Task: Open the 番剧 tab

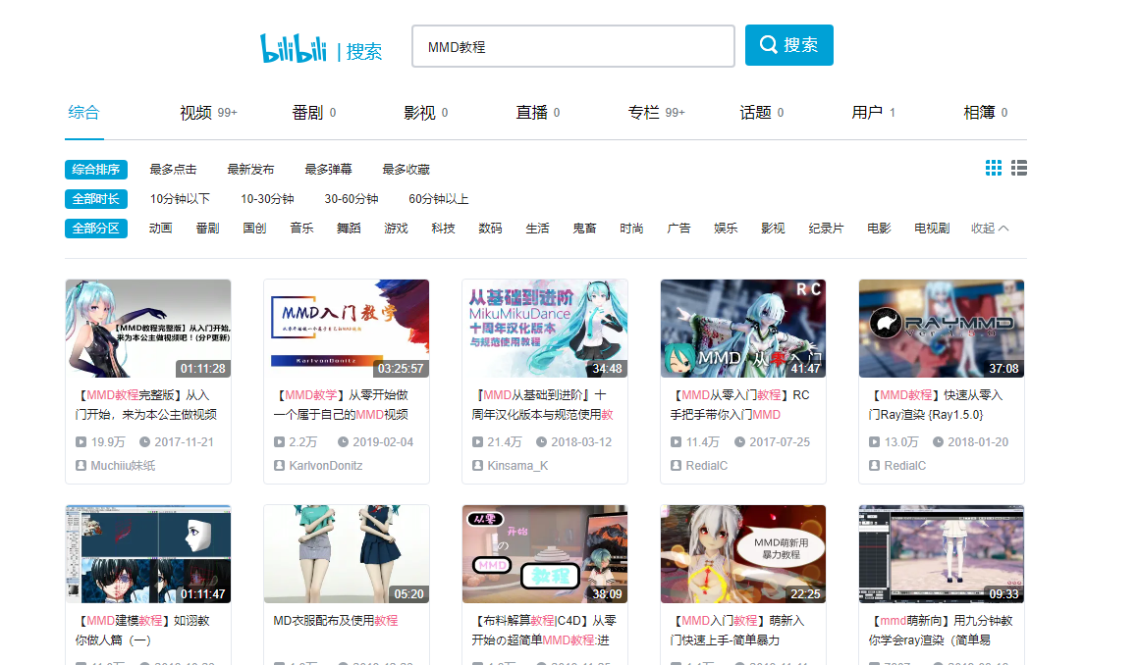Action: click(313, 113)
